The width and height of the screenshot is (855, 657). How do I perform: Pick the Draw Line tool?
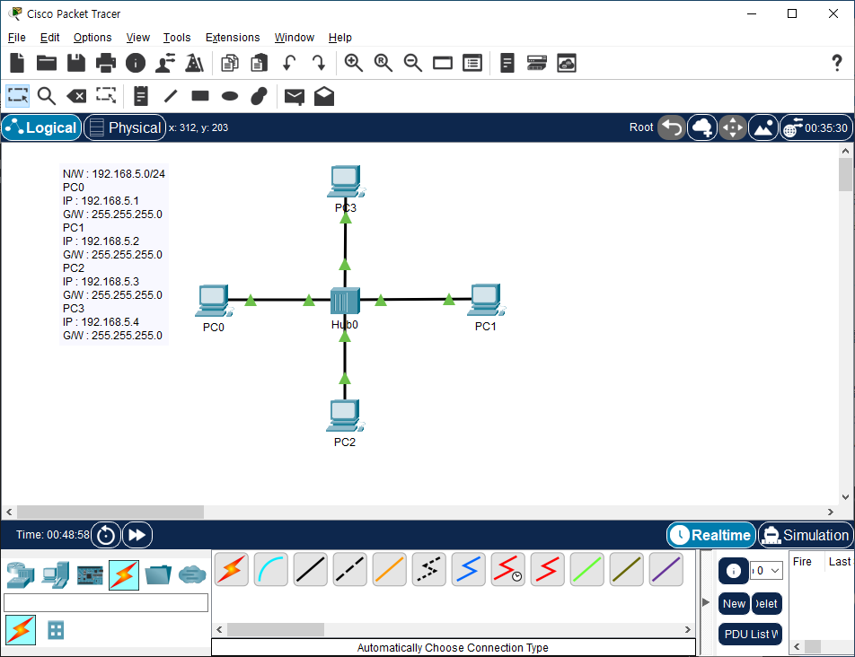pos(171,96)
